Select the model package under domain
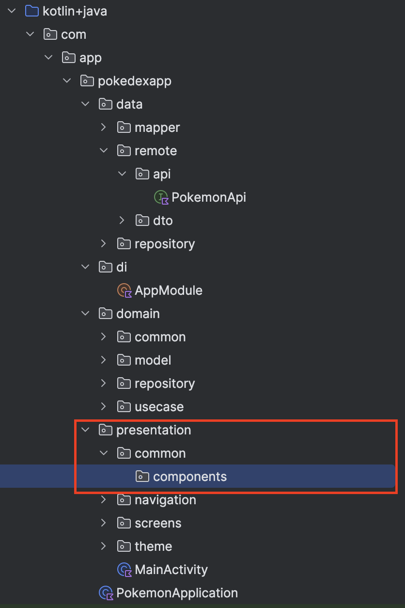Viewport: 405px width, 608px height. pos(153,360)
